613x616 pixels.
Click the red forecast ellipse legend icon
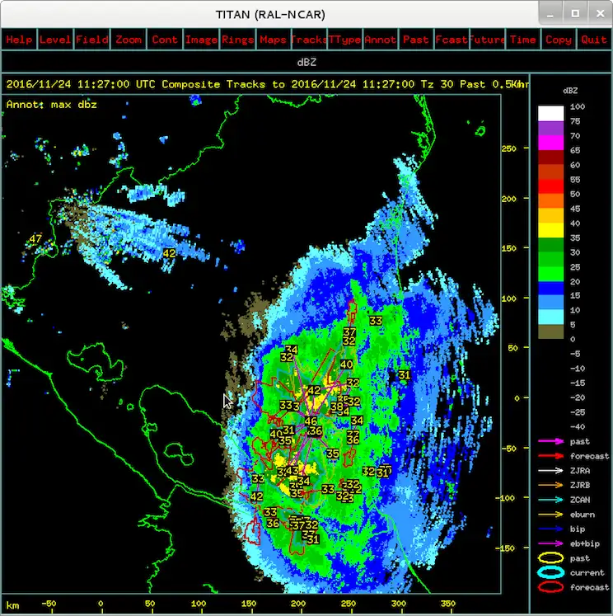(550, 587)
